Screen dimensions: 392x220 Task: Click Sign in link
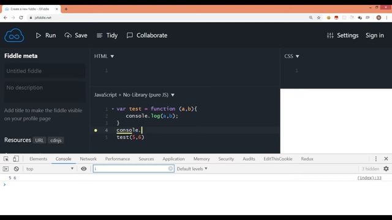(x=374, y=35)
